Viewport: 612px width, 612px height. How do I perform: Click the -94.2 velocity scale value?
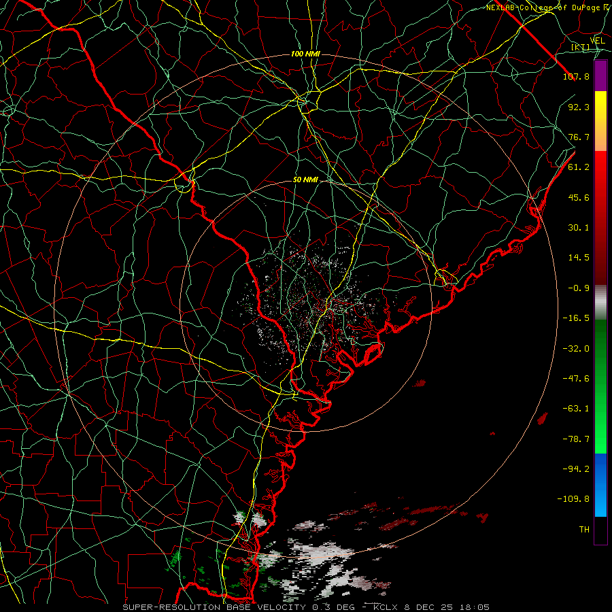(576, 469)
